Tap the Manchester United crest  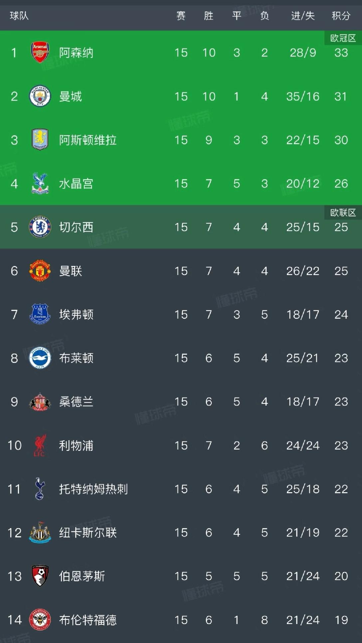point(40,271)
